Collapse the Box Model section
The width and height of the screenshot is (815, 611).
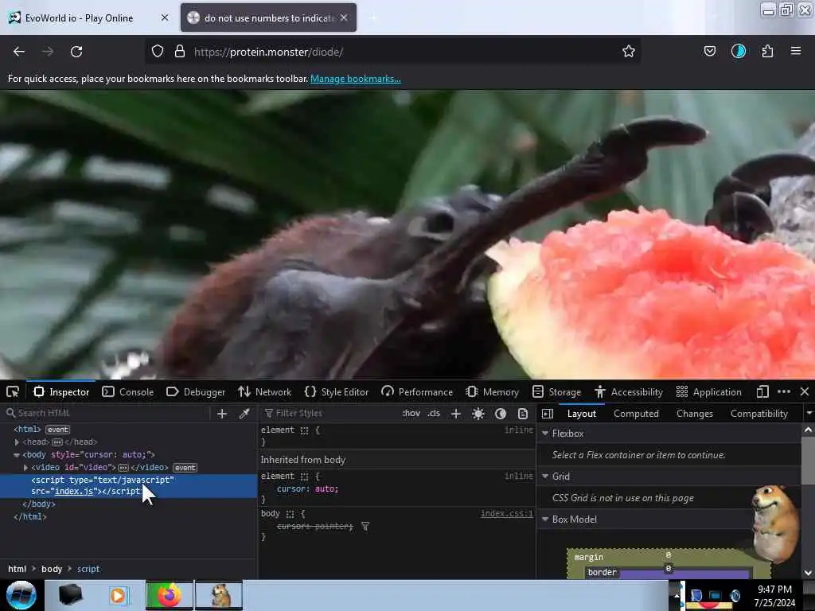pos(545,519)
